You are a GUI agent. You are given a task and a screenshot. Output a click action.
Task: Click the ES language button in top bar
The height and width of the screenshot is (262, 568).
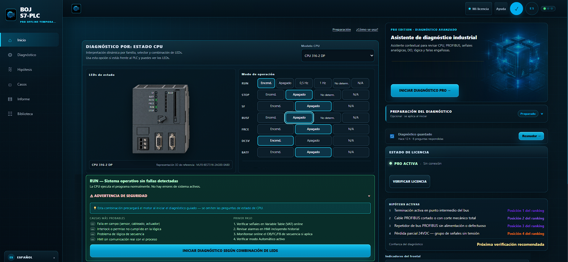pyautogui.click(x=532, y=9)
